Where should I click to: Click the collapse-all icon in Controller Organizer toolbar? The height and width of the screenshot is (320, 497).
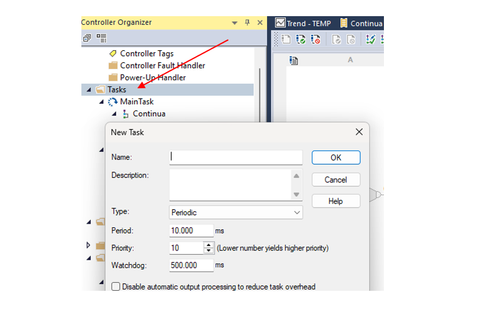point(86,38)
